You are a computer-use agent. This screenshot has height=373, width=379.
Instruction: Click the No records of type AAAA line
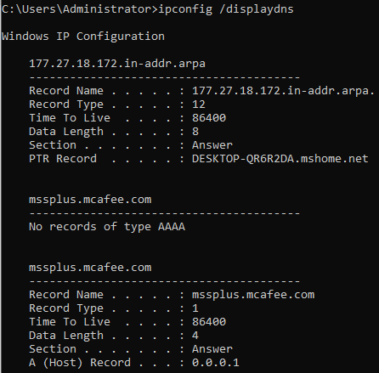coord(107,227)
